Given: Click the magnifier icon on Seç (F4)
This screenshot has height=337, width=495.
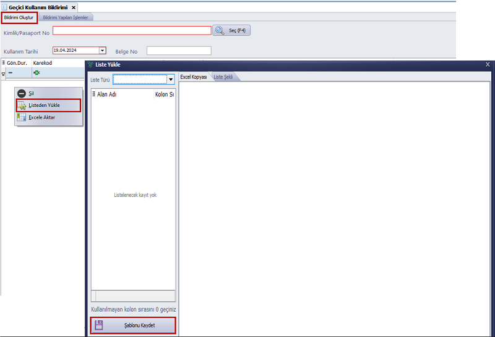Looking at the screenshot, I should pos(220,30).
